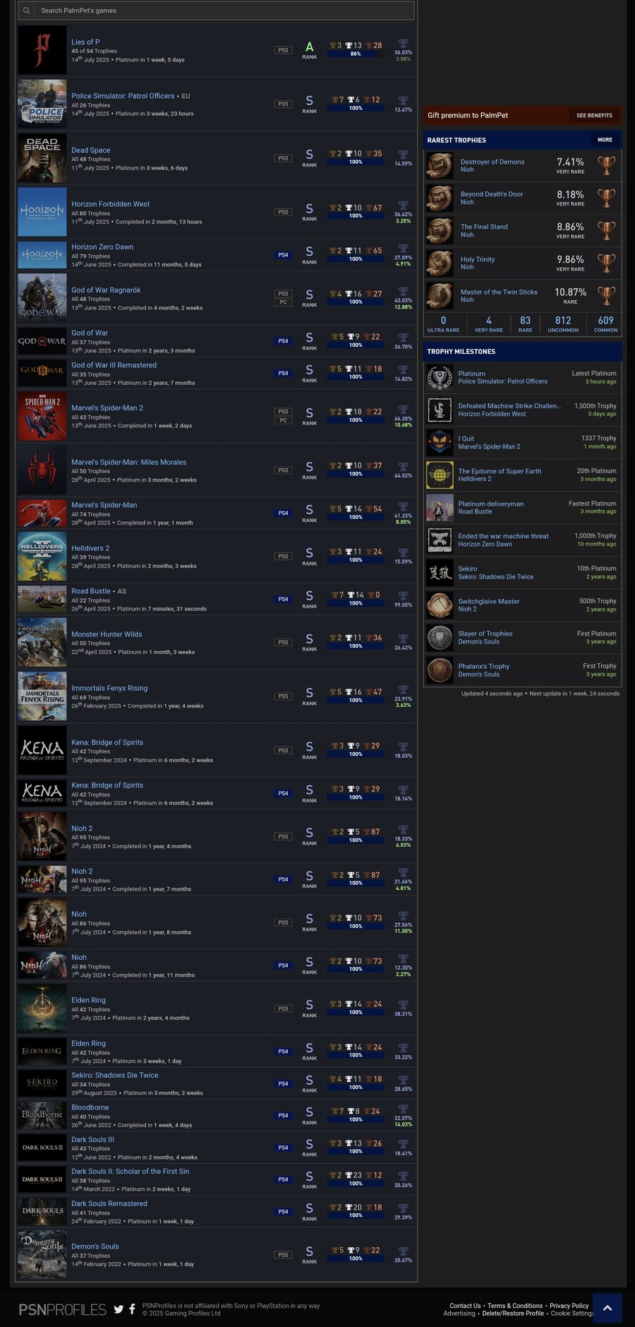
Task: Click Ended the war machine threat icon
Action: coord(440,540)
